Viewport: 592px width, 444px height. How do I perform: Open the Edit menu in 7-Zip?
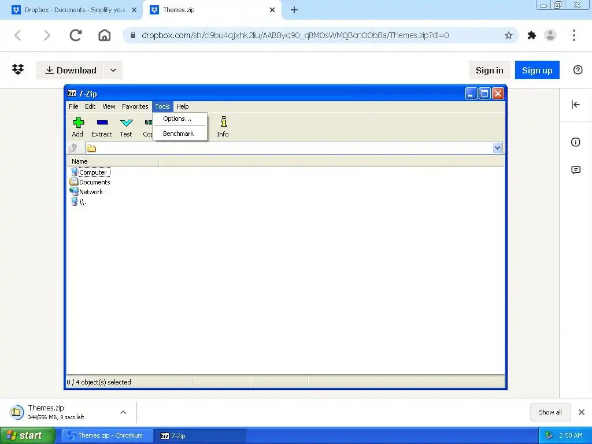pos(90,106)
